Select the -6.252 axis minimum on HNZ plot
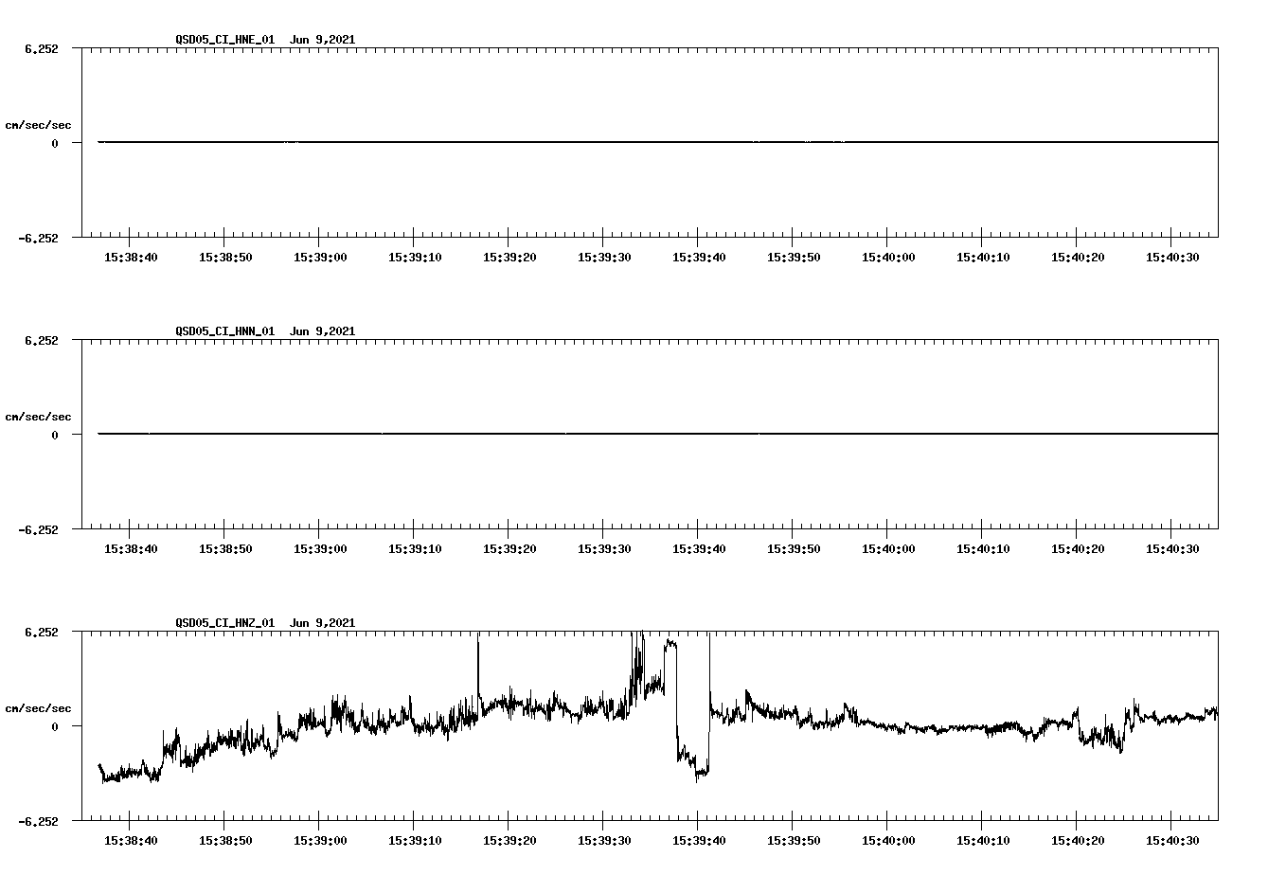The image size is (1286, 875). coord(38,822)
